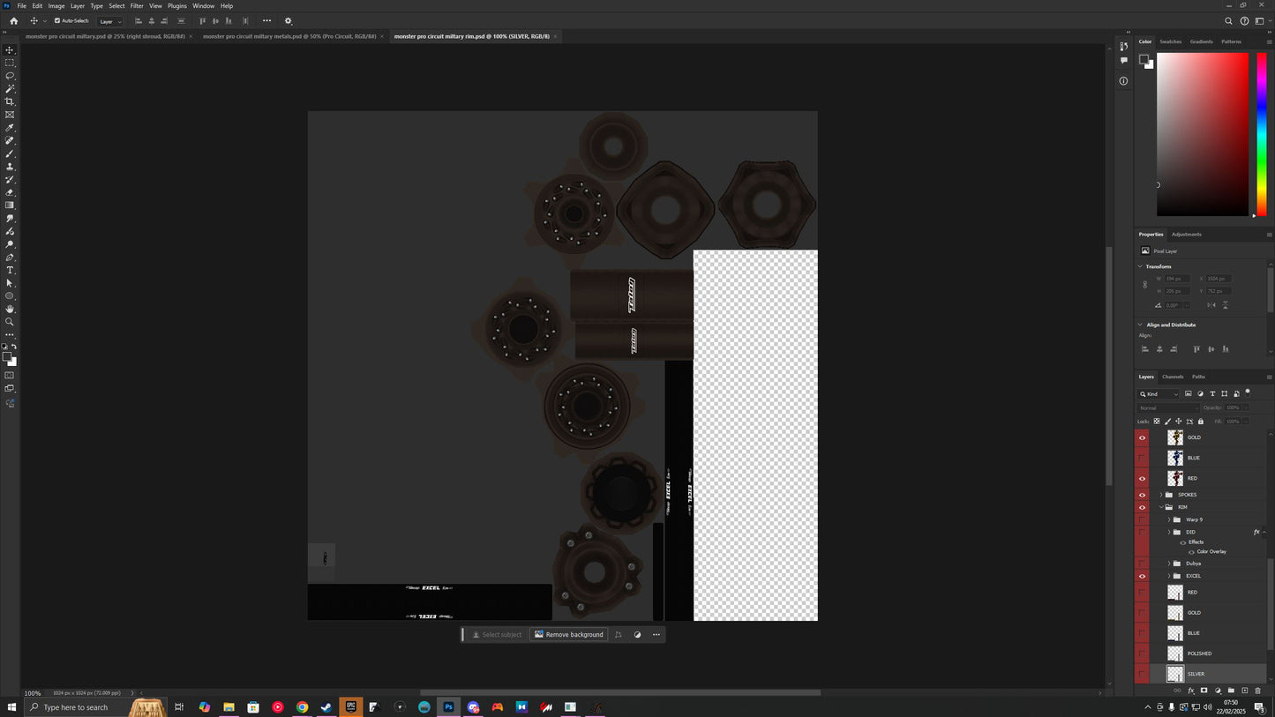1275x717 pixels.
Task: Select the Crop tool
Action: [x=10, y=101]
